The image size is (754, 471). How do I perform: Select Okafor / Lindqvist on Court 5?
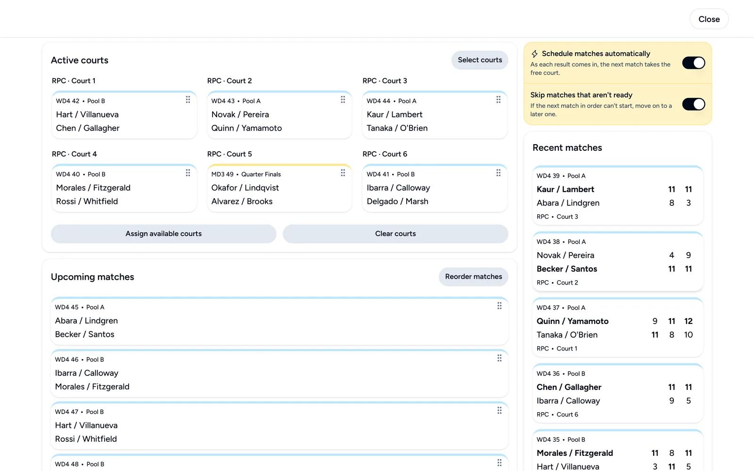click(x=245, y=187)
